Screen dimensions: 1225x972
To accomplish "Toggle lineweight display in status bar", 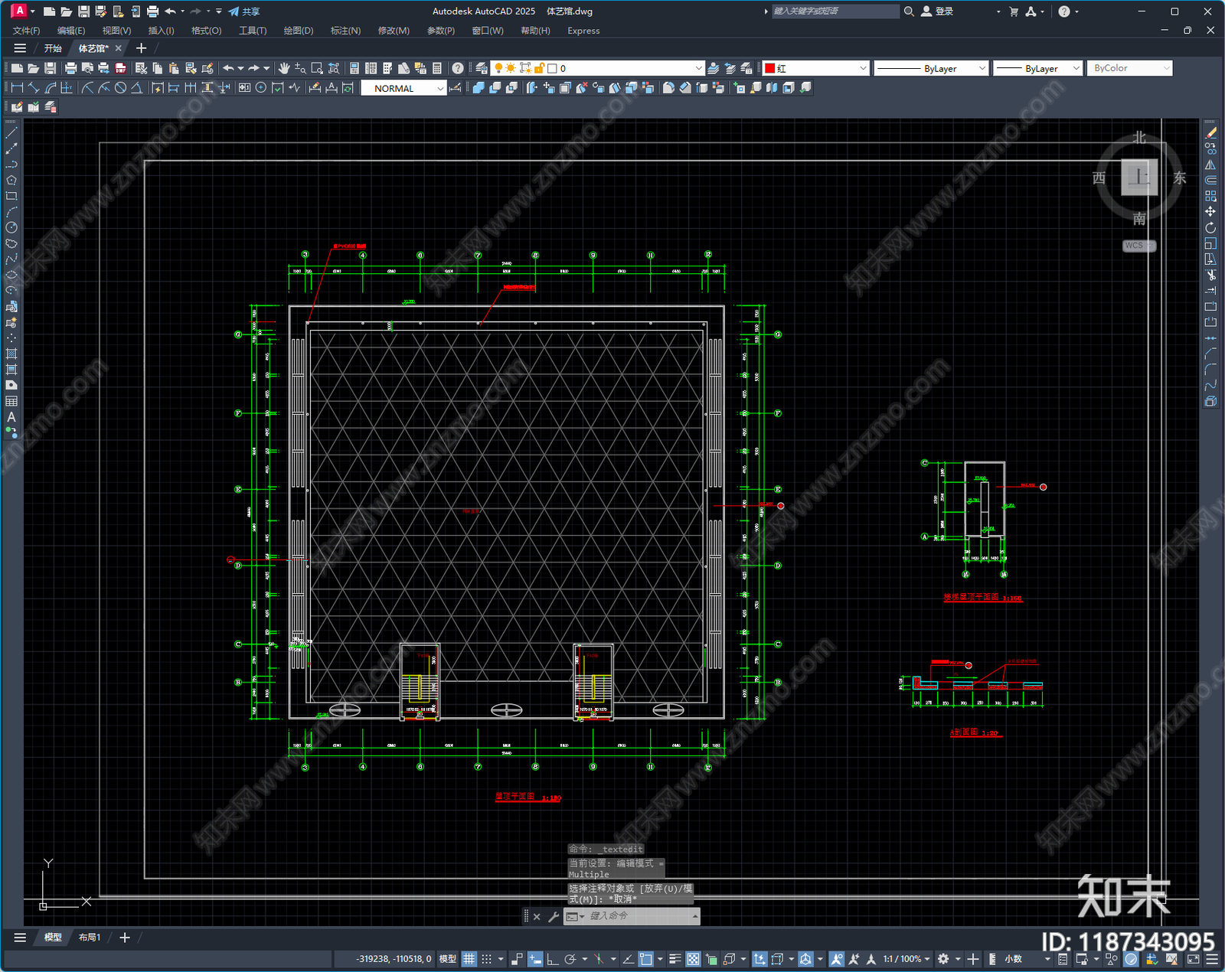I will pyautogui.click(x=675, y=959).
